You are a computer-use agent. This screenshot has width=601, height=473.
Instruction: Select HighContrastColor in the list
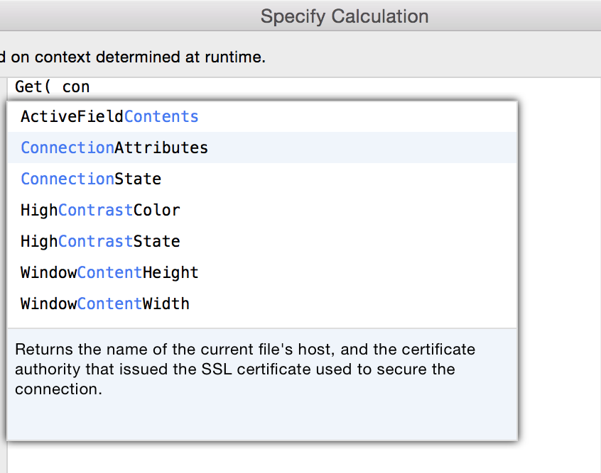coord(99,210)
